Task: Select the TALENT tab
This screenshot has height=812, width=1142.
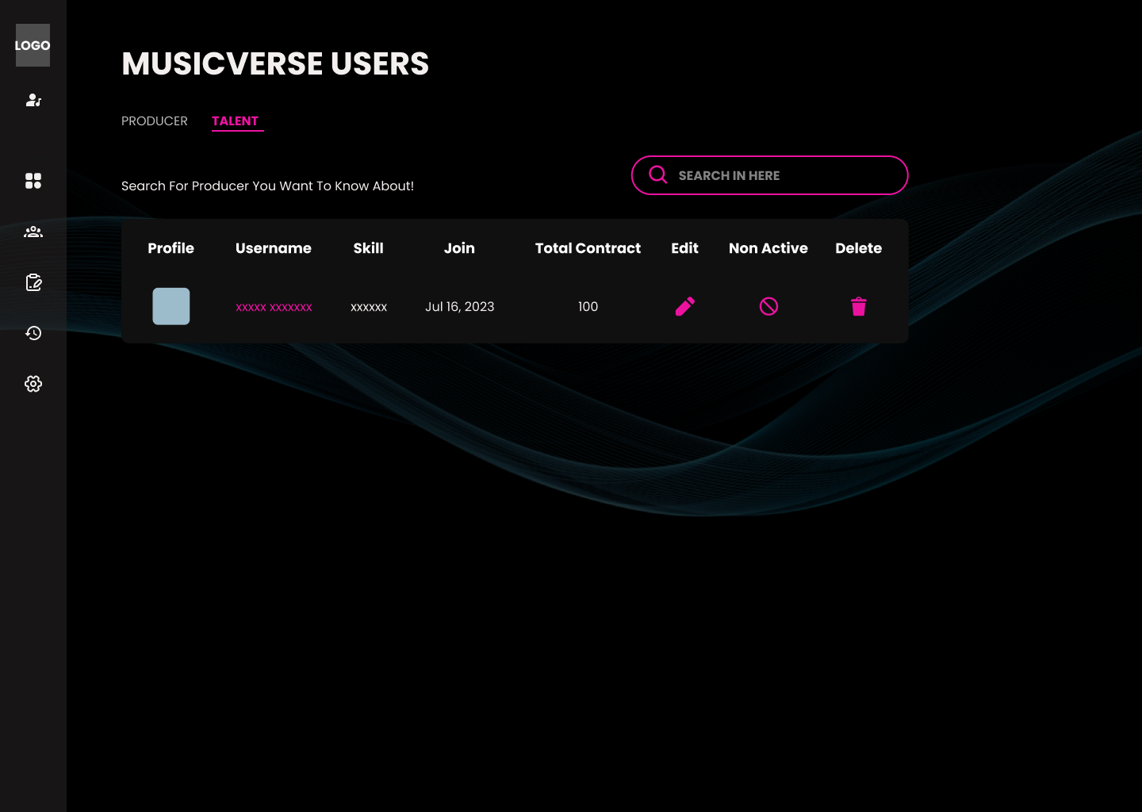Action: [236, 121]
